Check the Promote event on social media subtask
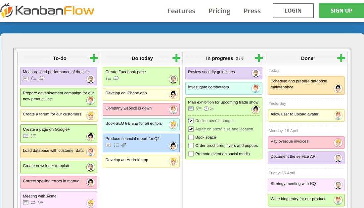 (191, 153)
